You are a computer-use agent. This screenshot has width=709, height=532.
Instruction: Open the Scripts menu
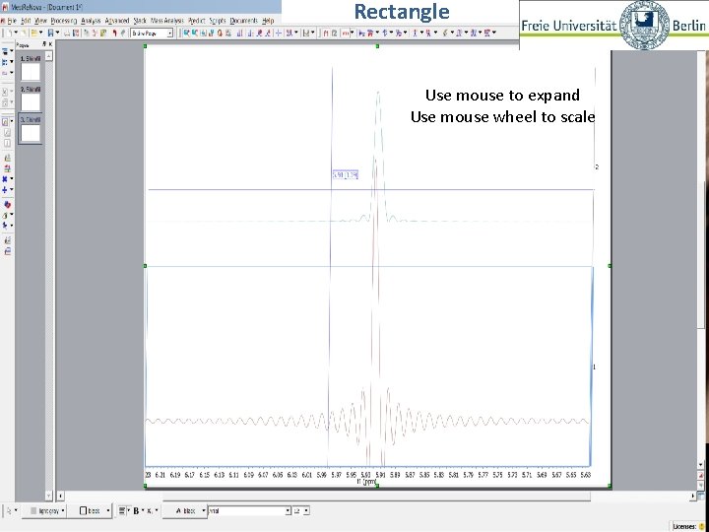(x=218, y=21)
